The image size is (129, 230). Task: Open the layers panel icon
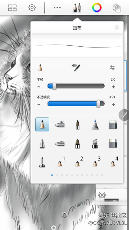click(117, 8)
